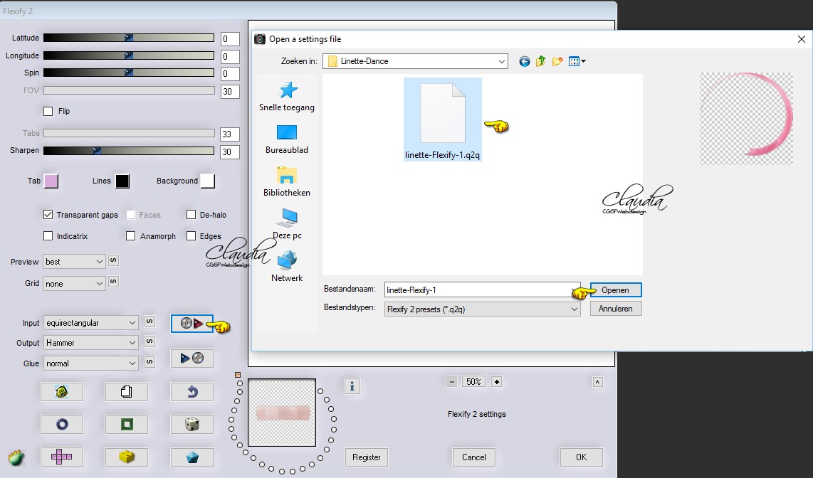Screen dimensions: 813x478
Task: Click the Sharpen slider track
Action: click(129, 150)
